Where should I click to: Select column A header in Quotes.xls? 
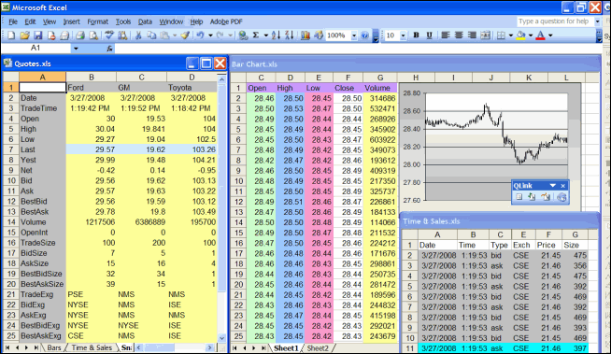[x=42, y=78]
